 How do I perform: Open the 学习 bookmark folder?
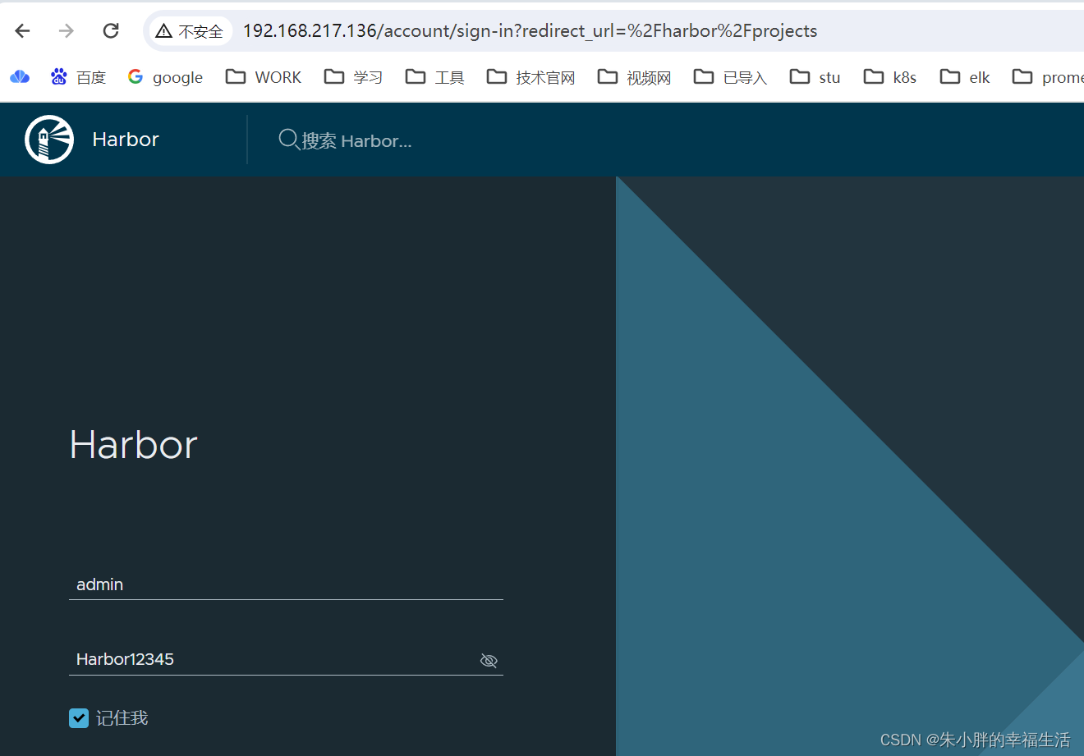(x=353, y=77)
